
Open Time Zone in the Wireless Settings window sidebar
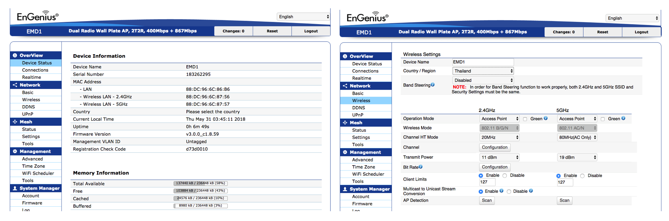(364, 167)
